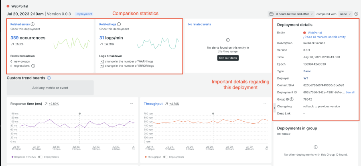Click the help icon beside Group ID
Viewport: 361px width, 166px height.
click(292, 99)
